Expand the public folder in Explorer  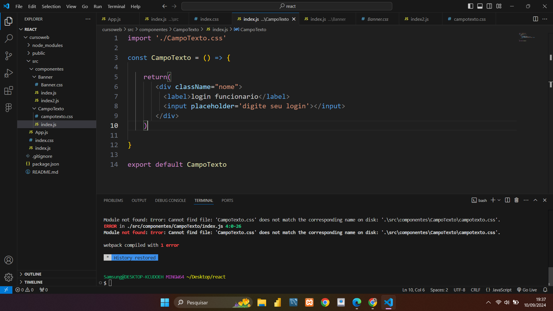[38, 53]
